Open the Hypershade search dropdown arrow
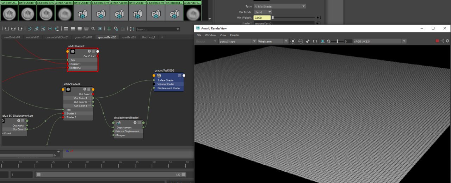The height and width of the screenshot is (183, 451). coord(178,29)
